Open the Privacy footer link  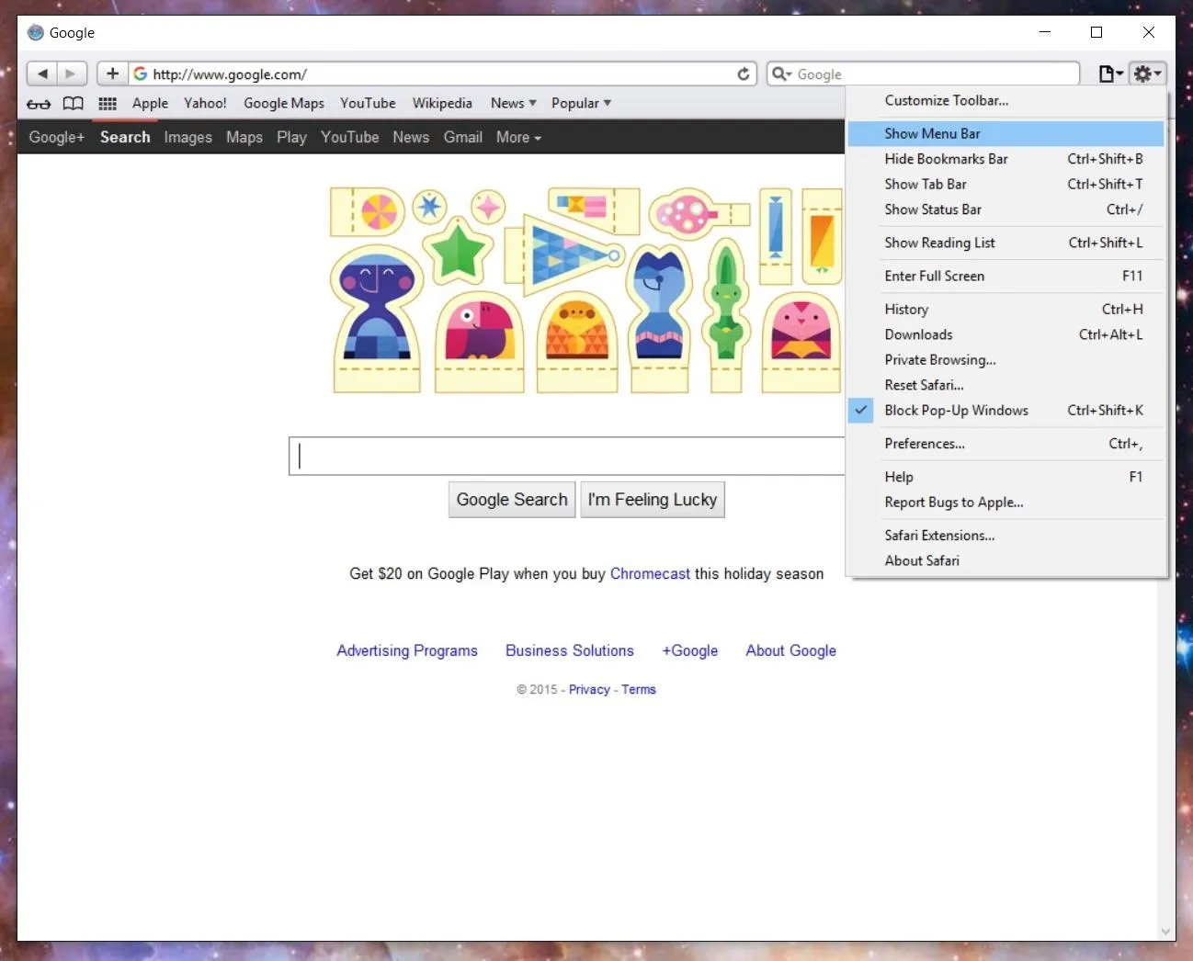pyautogui.click(x=589, y=690)
